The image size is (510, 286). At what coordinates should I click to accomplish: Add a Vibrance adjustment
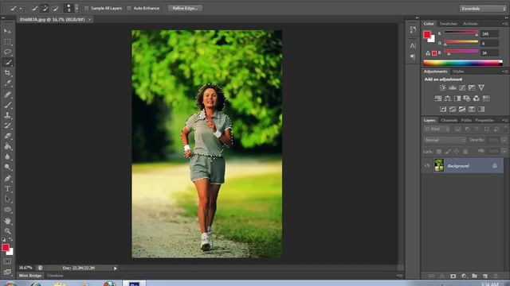[481, 87]
